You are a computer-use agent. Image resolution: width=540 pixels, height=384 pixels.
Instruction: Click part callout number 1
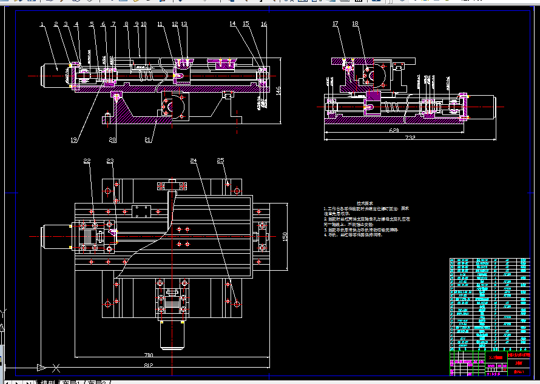(x=42, y=24)
